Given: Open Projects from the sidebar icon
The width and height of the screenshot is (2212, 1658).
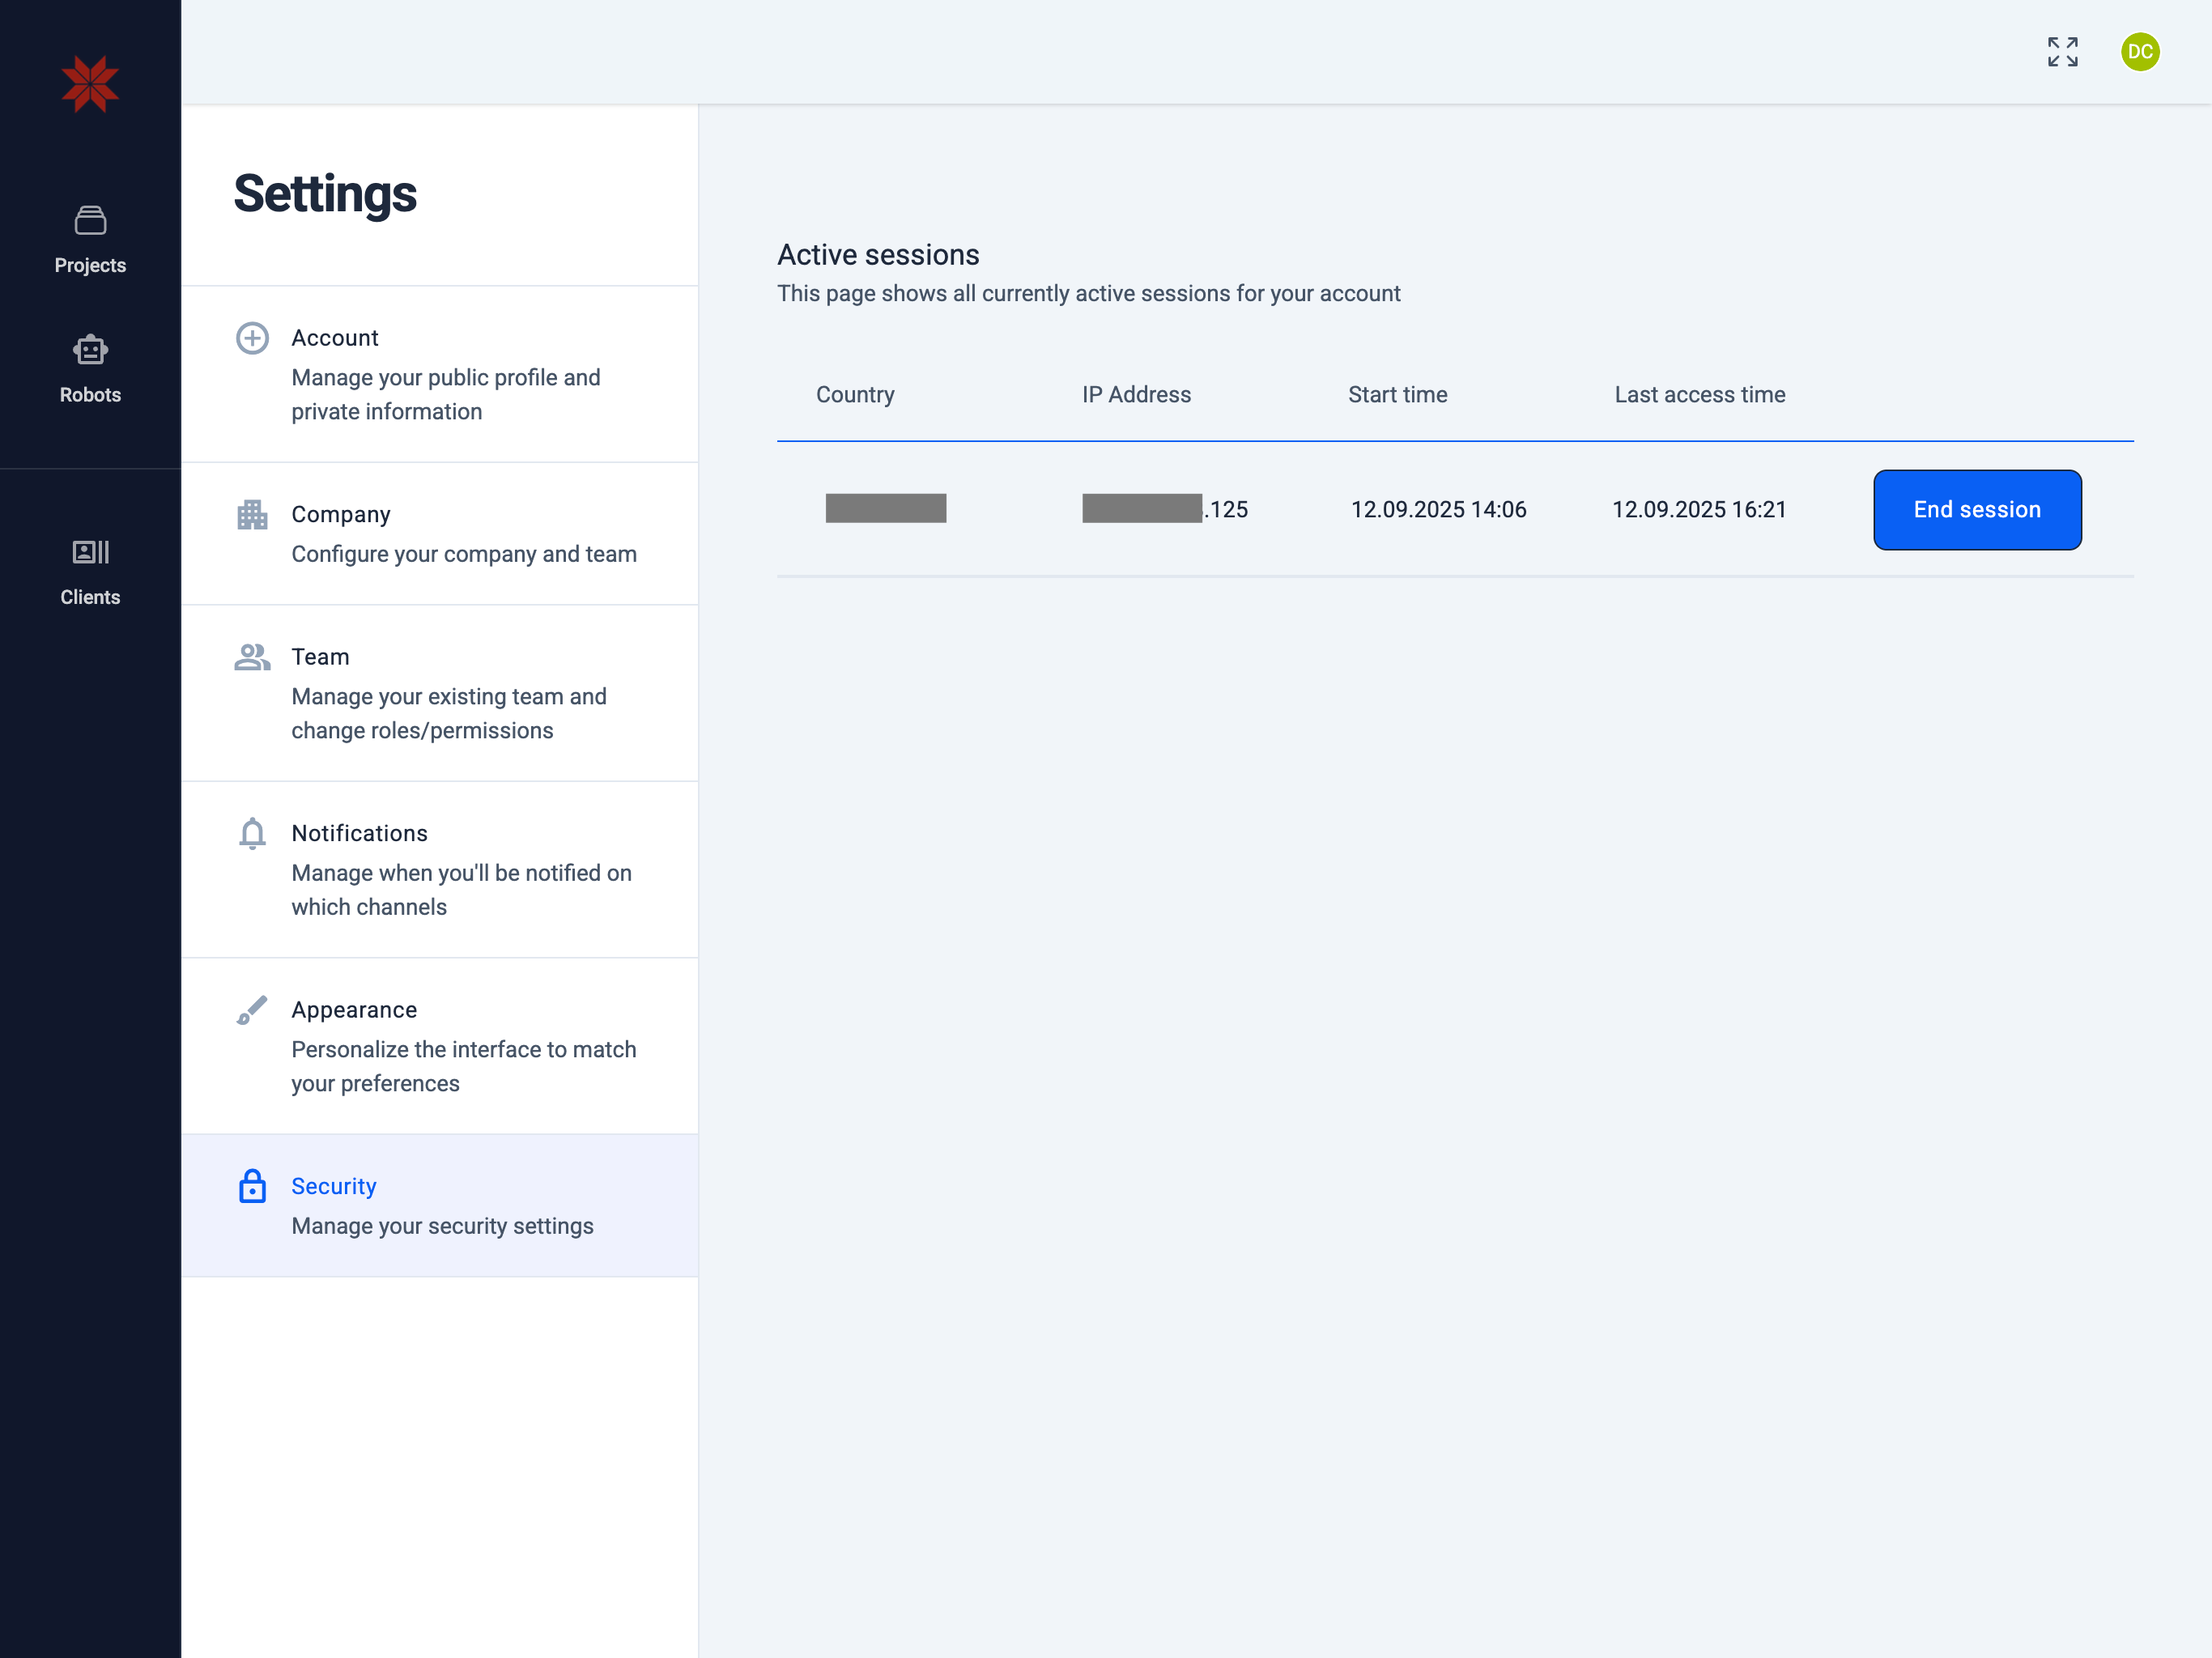Looking at the screenshot, I should 90,221.
